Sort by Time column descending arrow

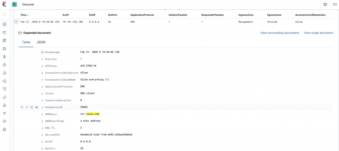[28, 15]
